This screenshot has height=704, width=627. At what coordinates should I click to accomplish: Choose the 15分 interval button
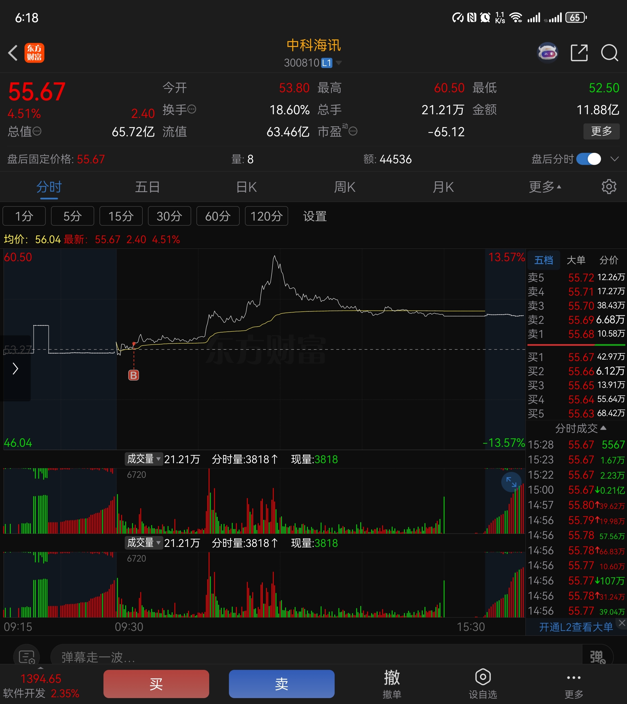pyautogui.click(x=121, y=216)
